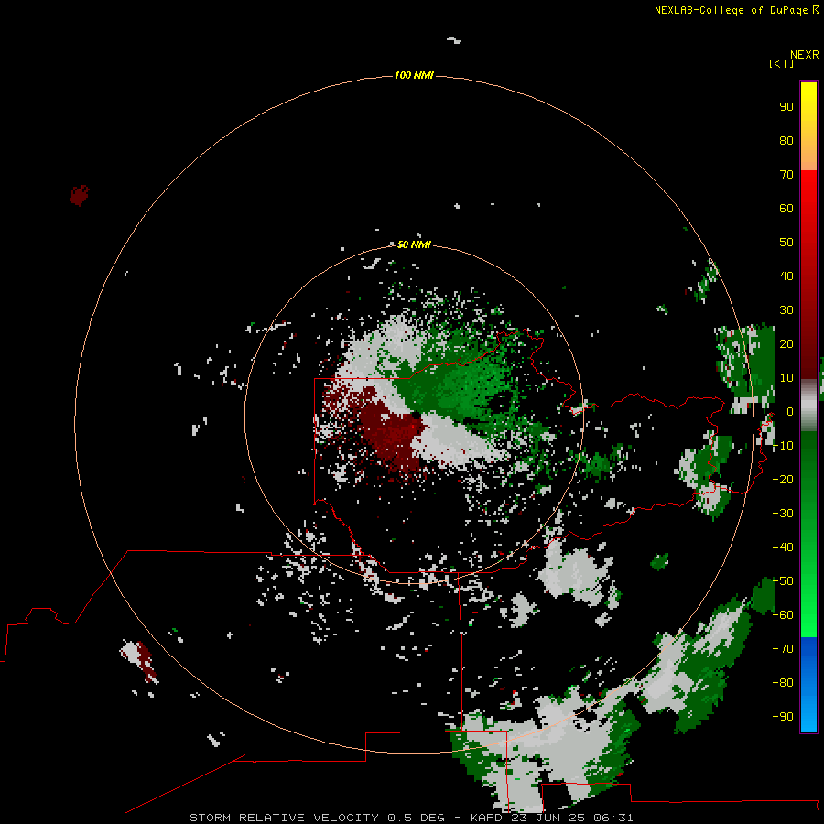Click the [KT] units label
This screenshot has width=824, height=824.
[x=782, y=63]
